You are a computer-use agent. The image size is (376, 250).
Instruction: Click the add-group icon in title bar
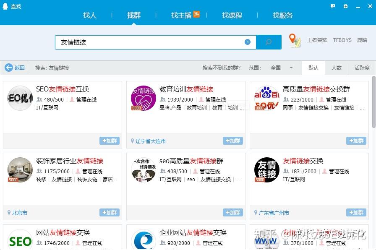coord(345,6)
